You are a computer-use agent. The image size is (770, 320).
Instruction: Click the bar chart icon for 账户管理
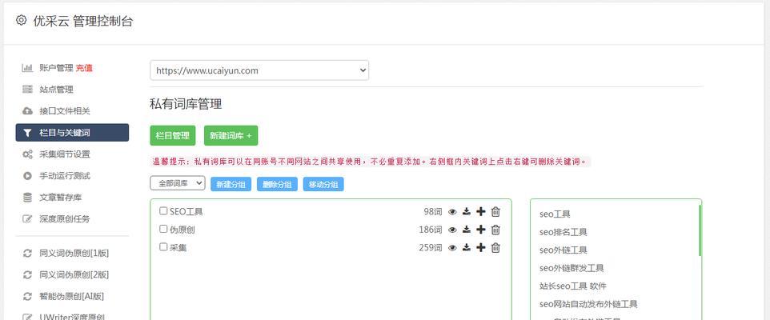point(27,68)
